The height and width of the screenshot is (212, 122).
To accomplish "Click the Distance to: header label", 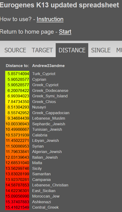I will point(17,66).
